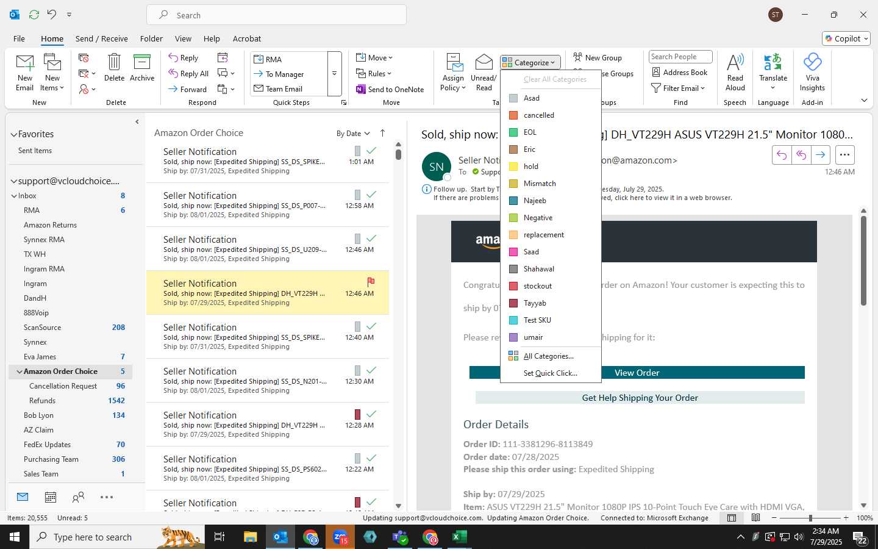Open Filter Email dropdown
The height and width of the screenshot is (549, 878).
pyautogui.click(x=678, y=88)
